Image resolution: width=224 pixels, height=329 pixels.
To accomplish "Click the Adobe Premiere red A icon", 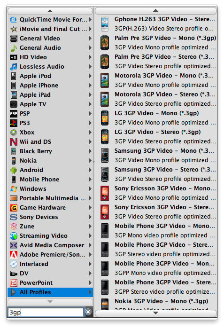I will 14,255.
